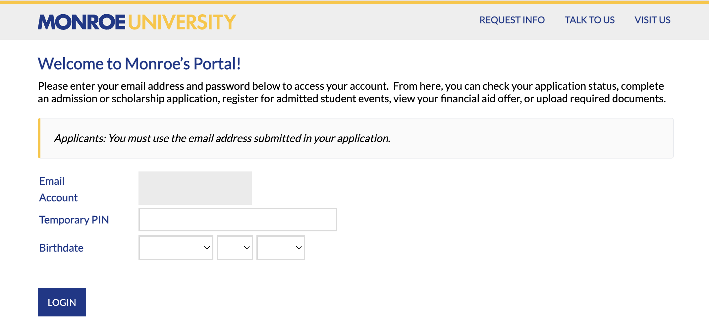Click the Birthdate label

(x=61, y=248)
